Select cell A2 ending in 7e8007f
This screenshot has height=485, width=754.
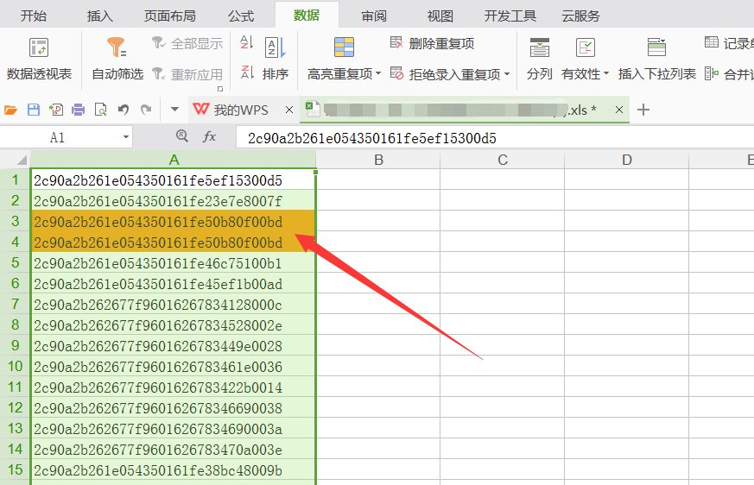174,200
